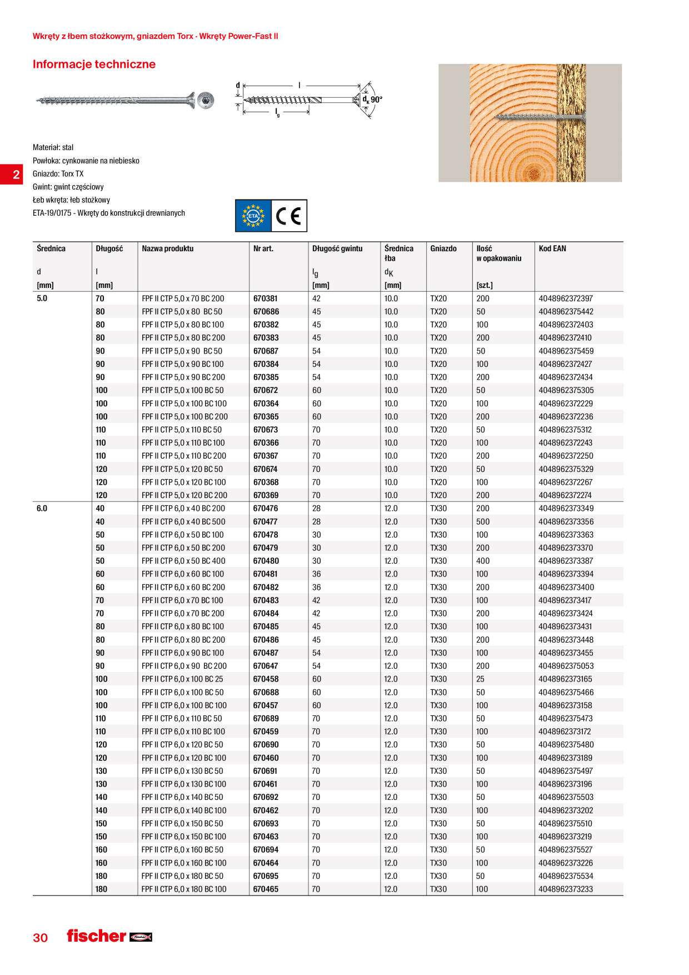This screenshot has width=689, height=975.
Task: Click 'FPF II CTP 6,0 x 60 BC 200'
Action: pos(183,588)
